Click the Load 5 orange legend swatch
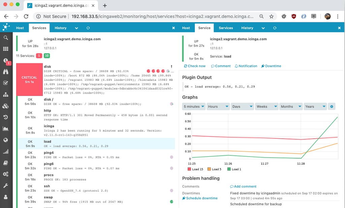This screenshot has height=208, width=345. tap(209, 169)
